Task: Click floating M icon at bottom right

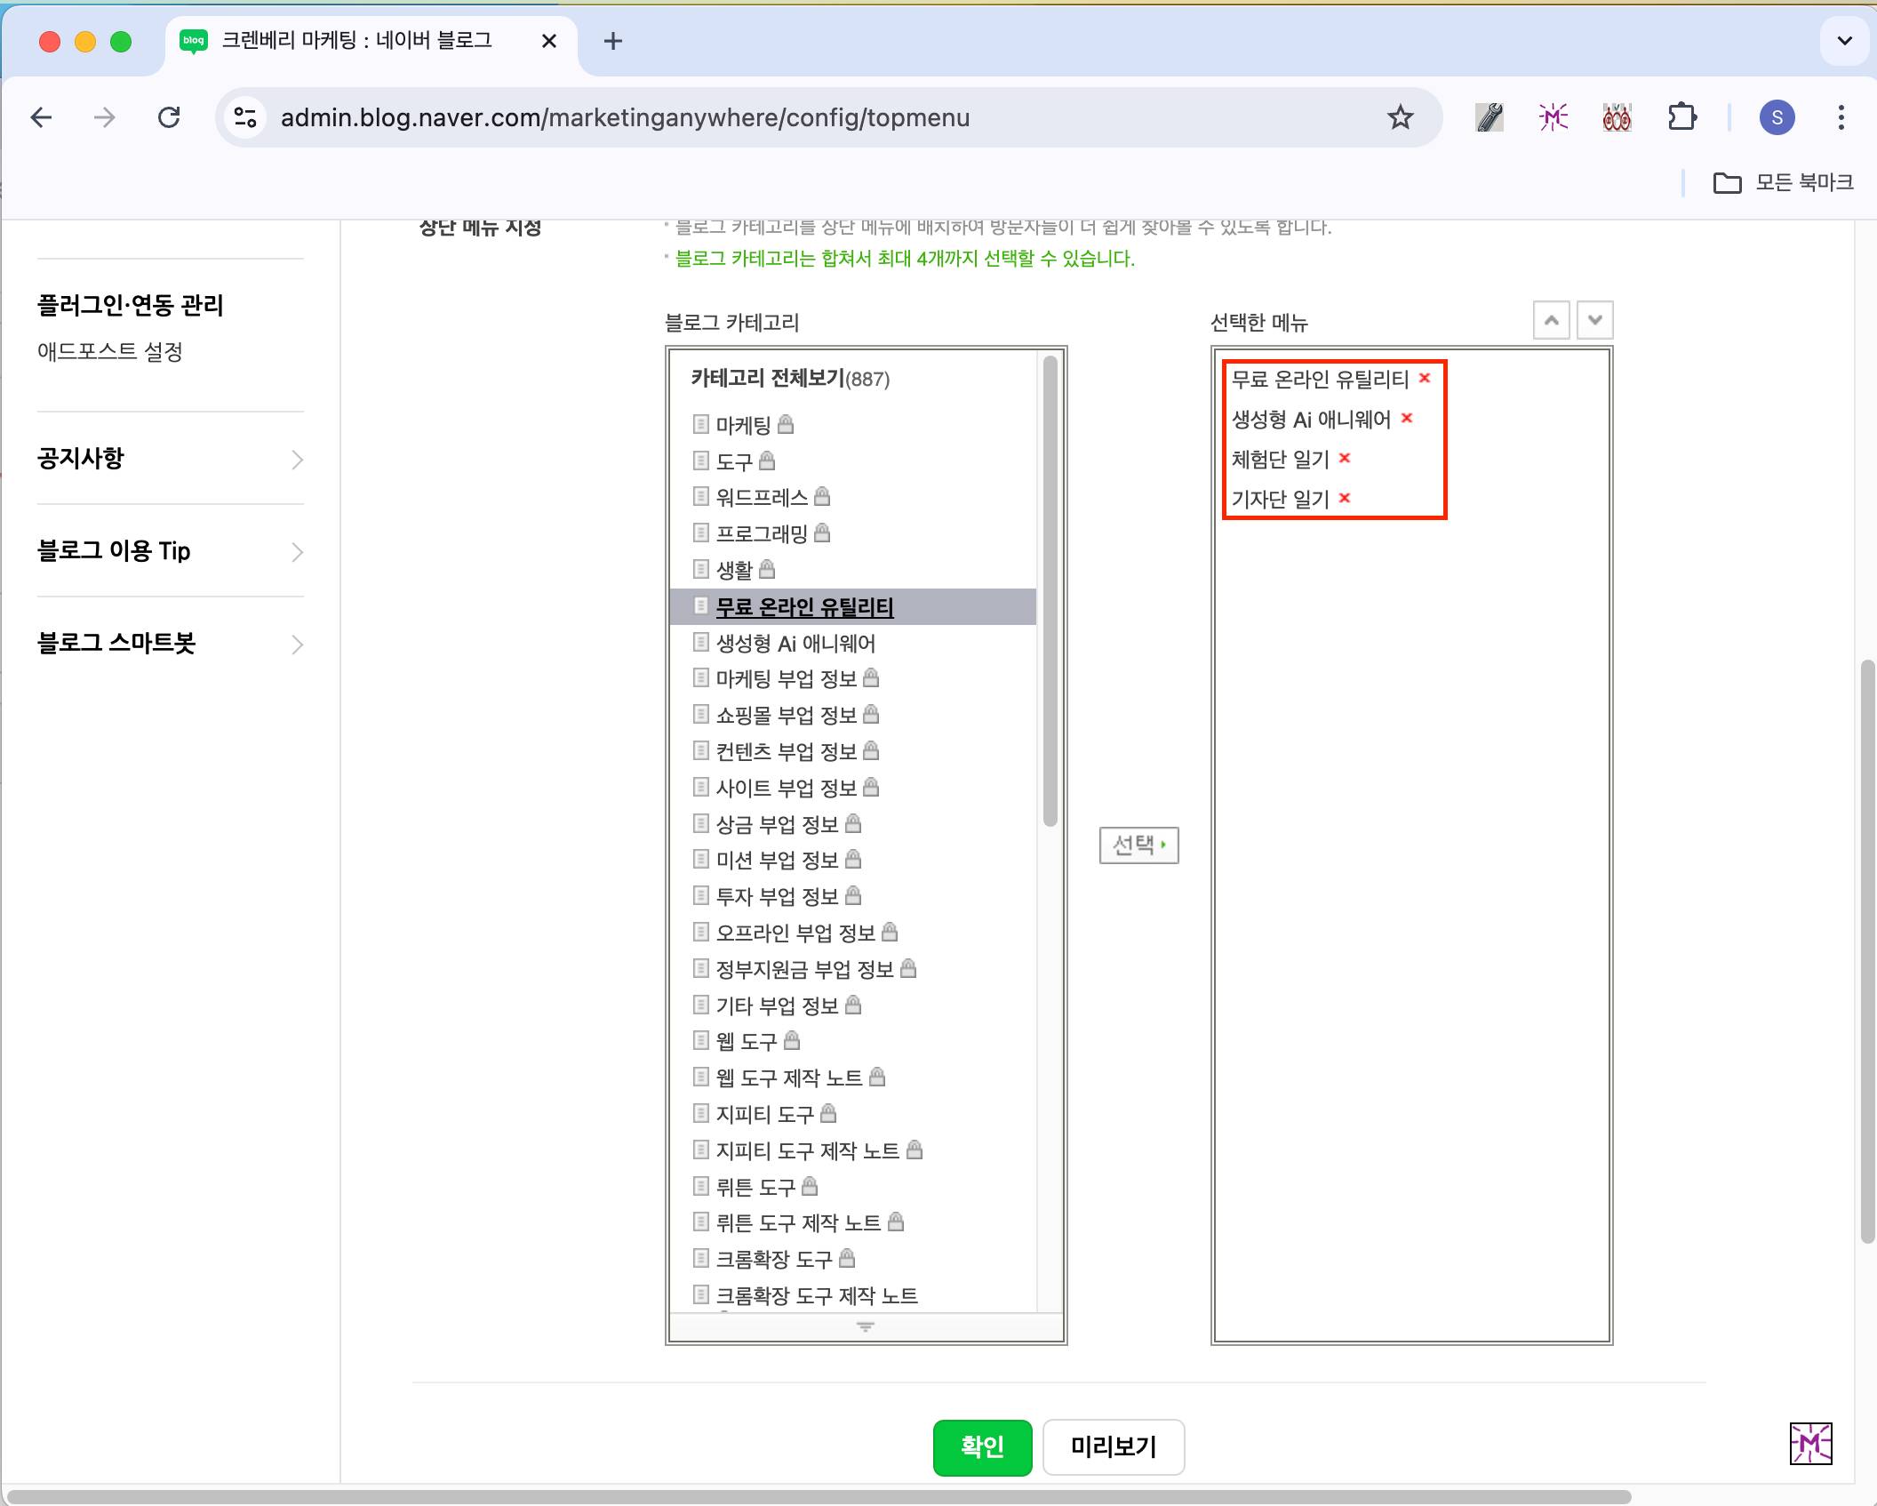Action: click(x=1810, y=1443)
